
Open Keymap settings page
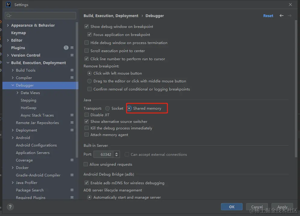(18, 33)
